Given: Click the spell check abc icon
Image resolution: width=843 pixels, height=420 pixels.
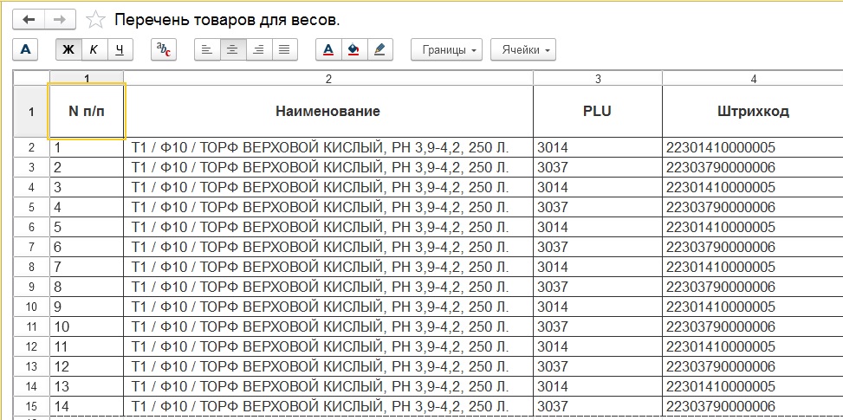Looking at the screenshot, I should [163, 50].
